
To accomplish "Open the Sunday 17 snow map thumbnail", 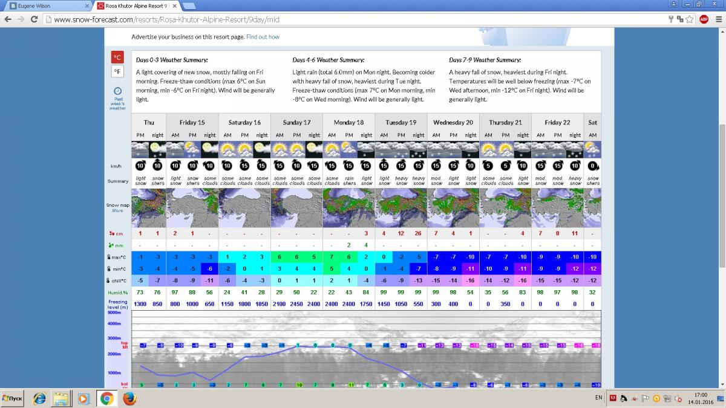I will point(296,209).
